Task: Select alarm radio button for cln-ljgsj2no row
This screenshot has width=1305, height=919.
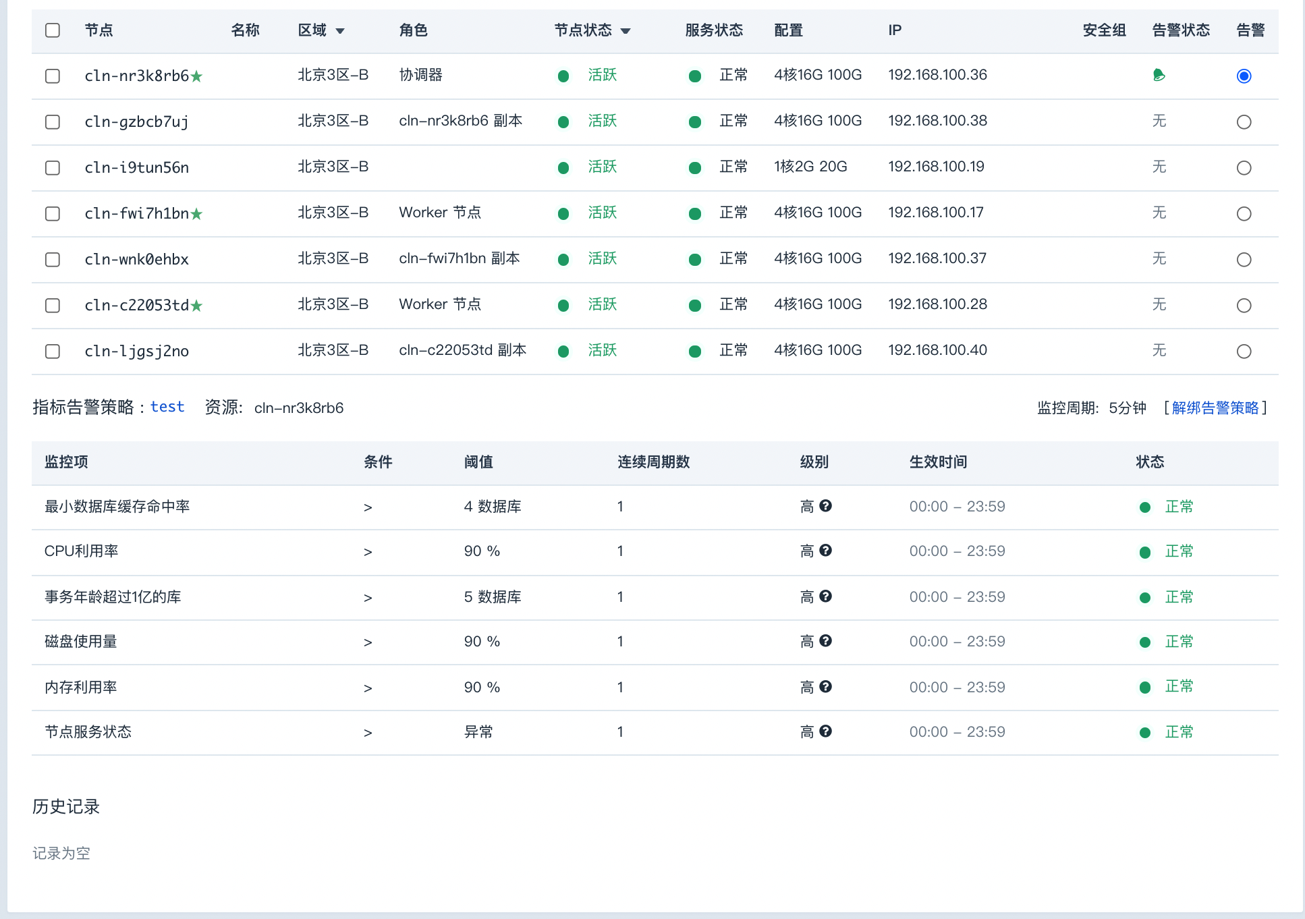Action: pos(1244,352)
